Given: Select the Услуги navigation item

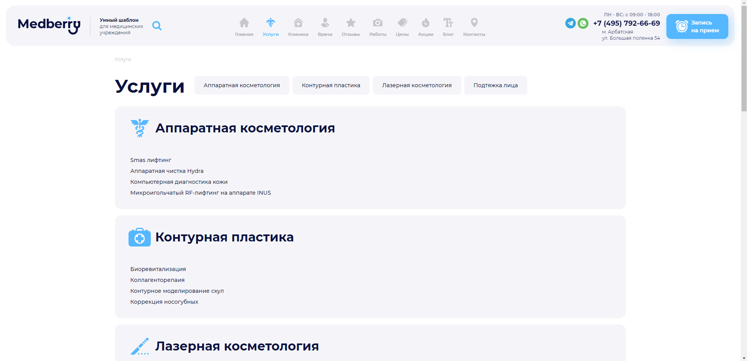Looking at the screenshot, I should pyautogui.click(x=270, y=27).
